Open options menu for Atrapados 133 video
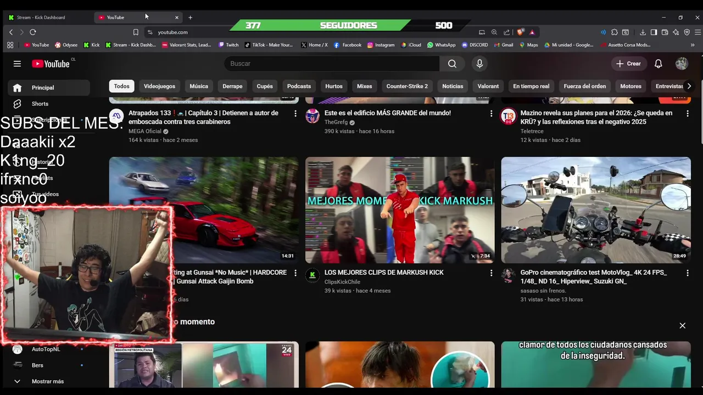The image size is (703, 395). click(295, 114)
